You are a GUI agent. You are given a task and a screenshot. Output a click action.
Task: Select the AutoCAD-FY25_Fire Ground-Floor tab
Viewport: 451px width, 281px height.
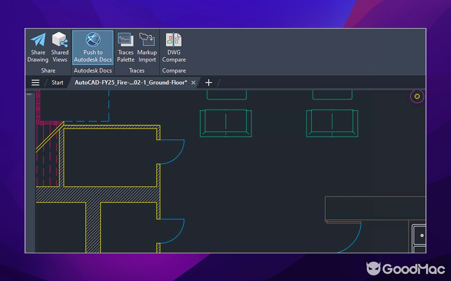coord(130,82)
